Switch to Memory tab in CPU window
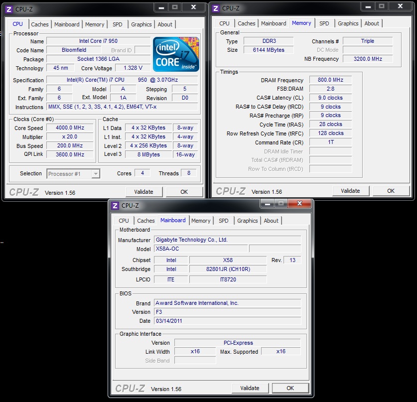 pos(95,24)
